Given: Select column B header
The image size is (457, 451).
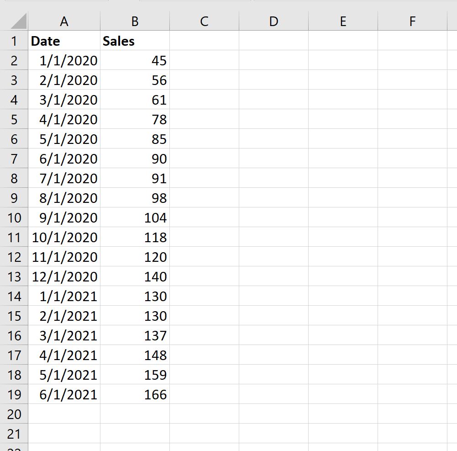Looking at the screenshot, I should [135, 21].
